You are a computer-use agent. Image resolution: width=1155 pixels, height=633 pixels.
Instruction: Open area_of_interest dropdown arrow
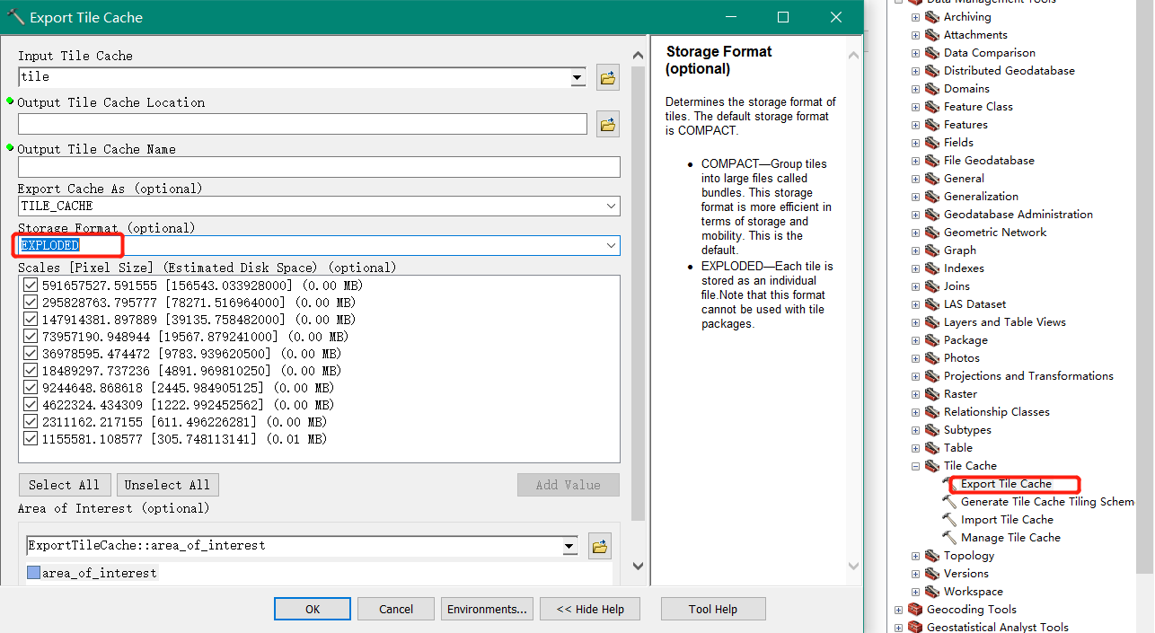click(569, 546)
